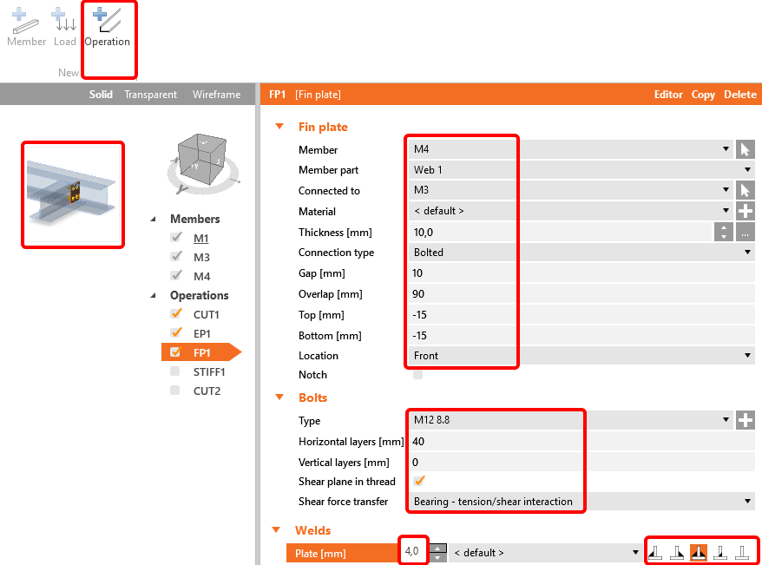Click the Thickness field showing 10,0
762x565 pixels.
point(560,233)
